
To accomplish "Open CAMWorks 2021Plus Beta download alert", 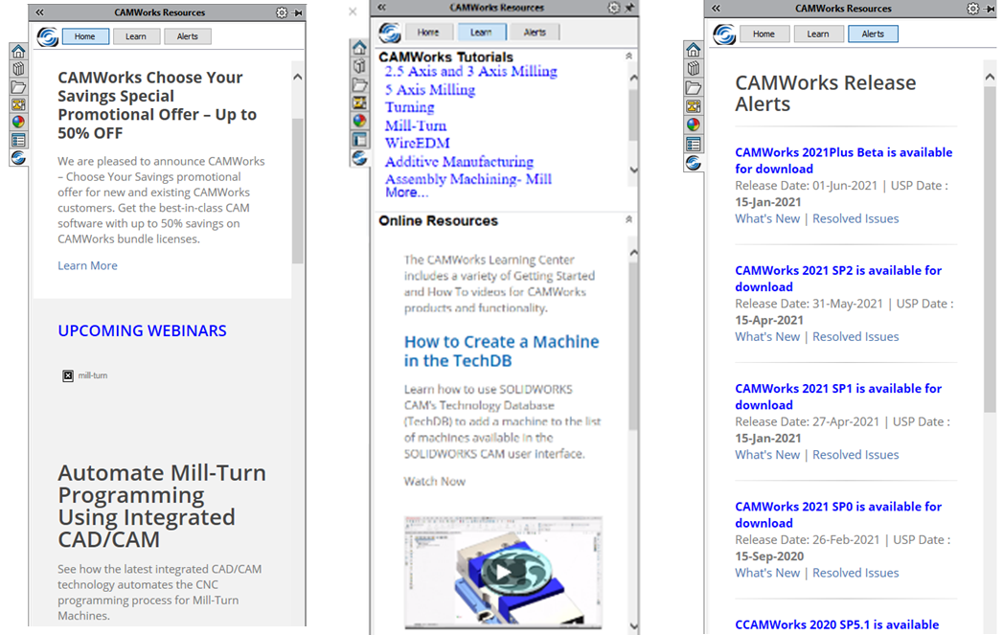I will [x=844, y=161].
